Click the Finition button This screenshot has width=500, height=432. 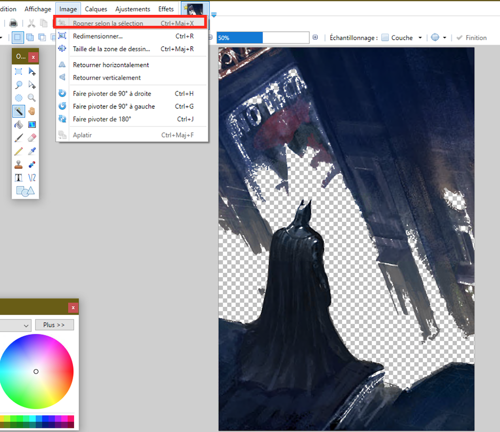point(471,37)
